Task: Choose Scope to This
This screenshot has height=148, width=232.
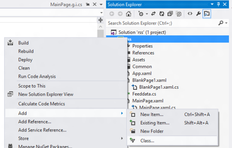Action: click(32, 86)
